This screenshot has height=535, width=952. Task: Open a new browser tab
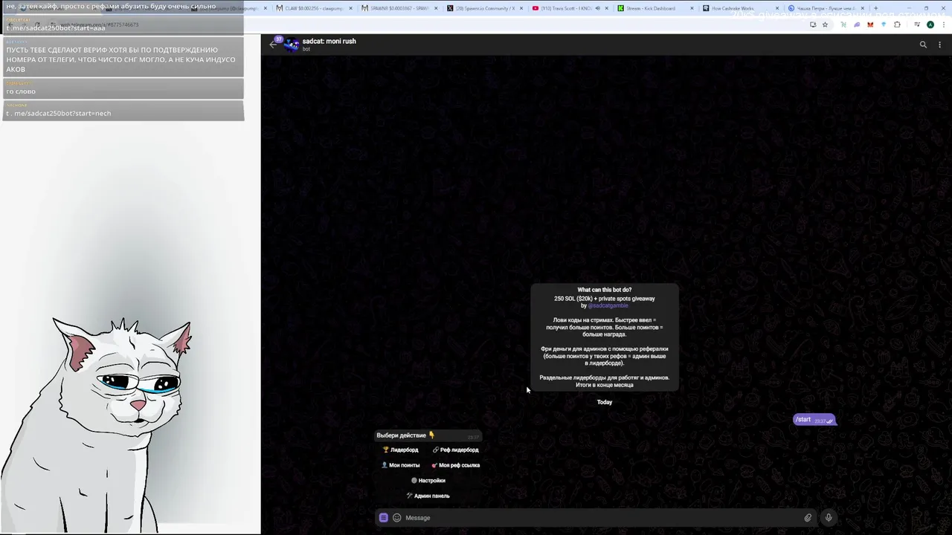[x=875, y=8]
